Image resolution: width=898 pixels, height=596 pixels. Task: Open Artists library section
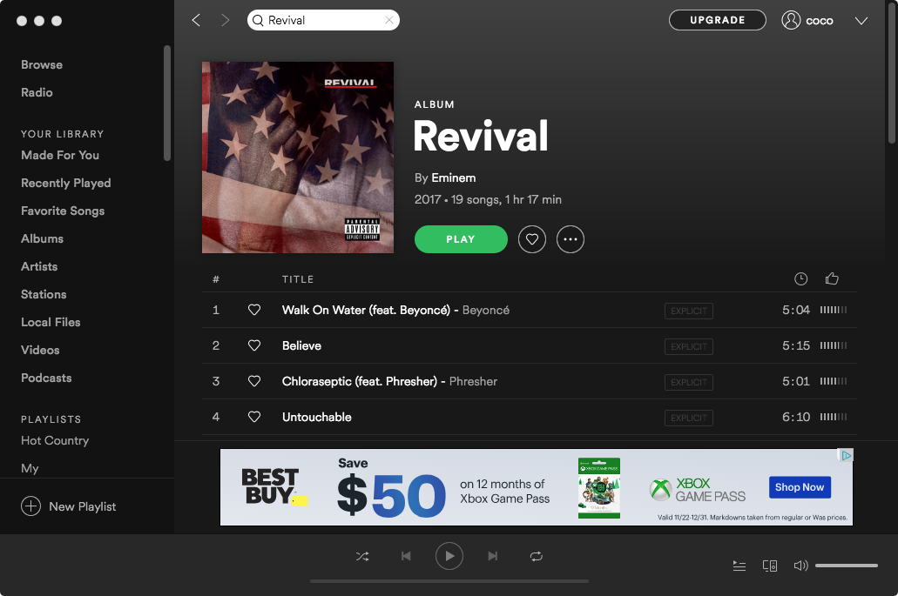[x=39, y=266]
